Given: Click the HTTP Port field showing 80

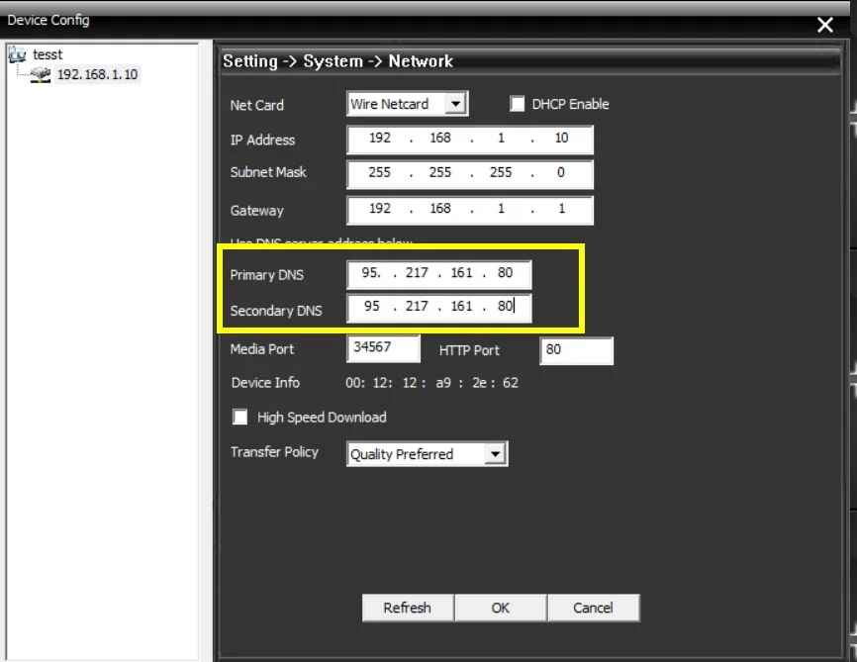Looking at the screenshot, I should point(576,350).
